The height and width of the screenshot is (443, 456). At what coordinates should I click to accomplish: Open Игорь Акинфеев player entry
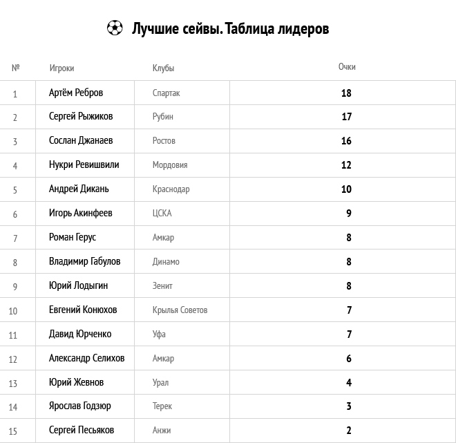[x=81, y=213]
